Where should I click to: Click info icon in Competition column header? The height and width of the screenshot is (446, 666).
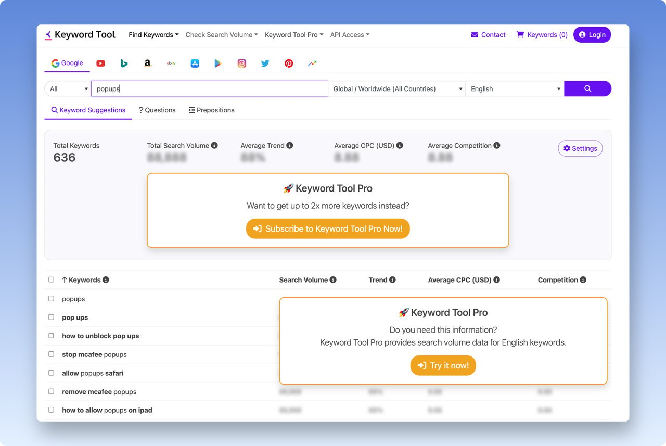583,280
